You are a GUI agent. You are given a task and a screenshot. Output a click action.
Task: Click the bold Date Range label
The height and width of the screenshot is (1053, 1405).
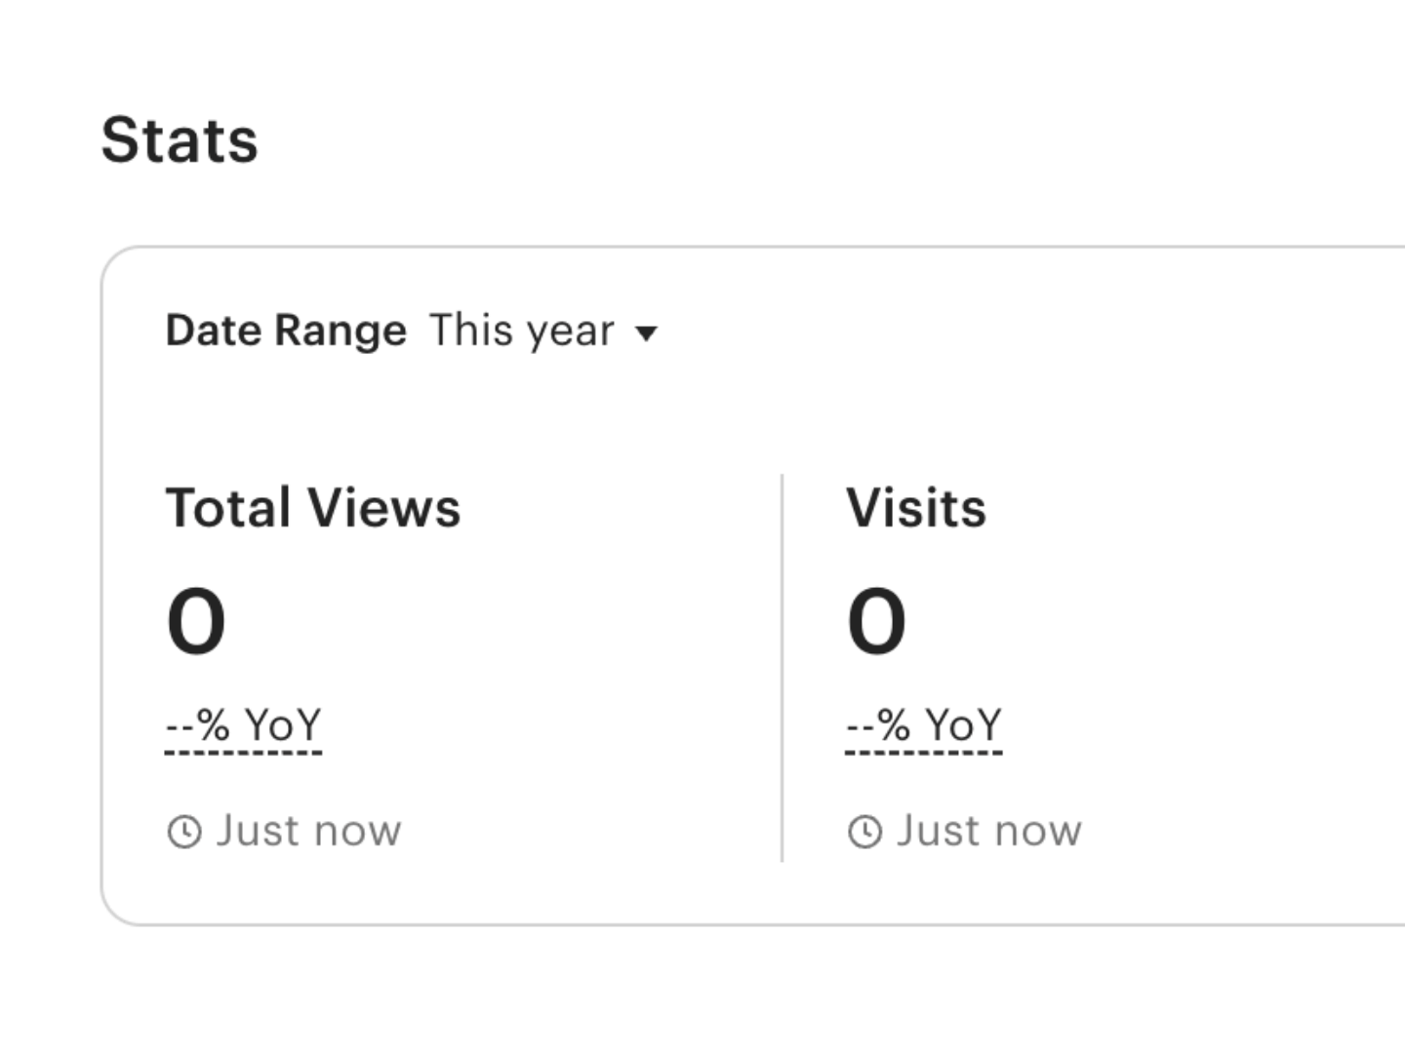pyautogui.click(x=286, y=331)
